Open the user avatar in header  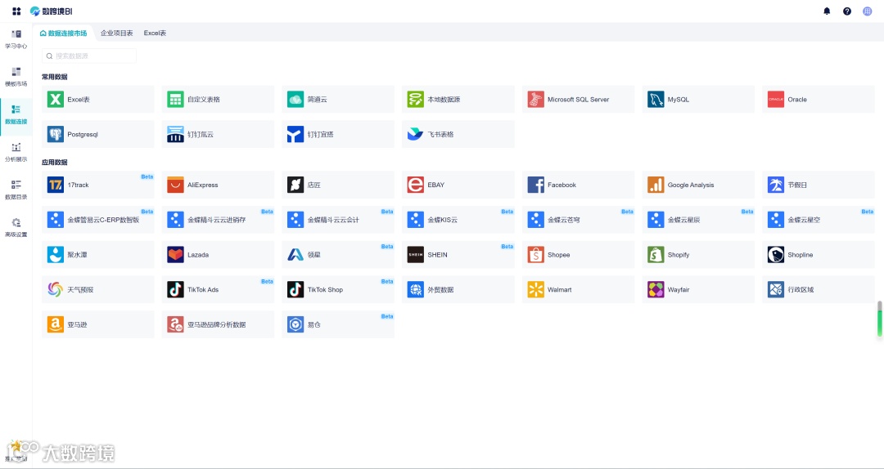867,11
